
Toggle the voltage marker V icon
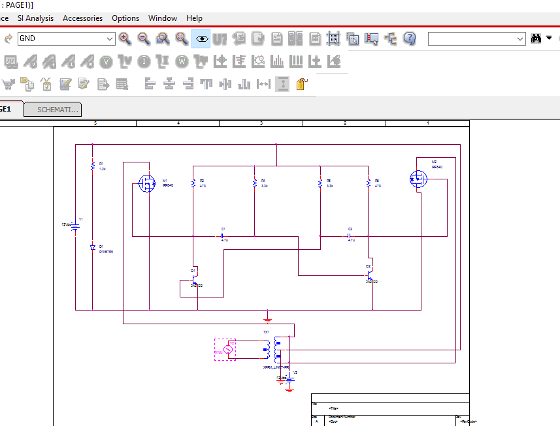pos(106,62)
